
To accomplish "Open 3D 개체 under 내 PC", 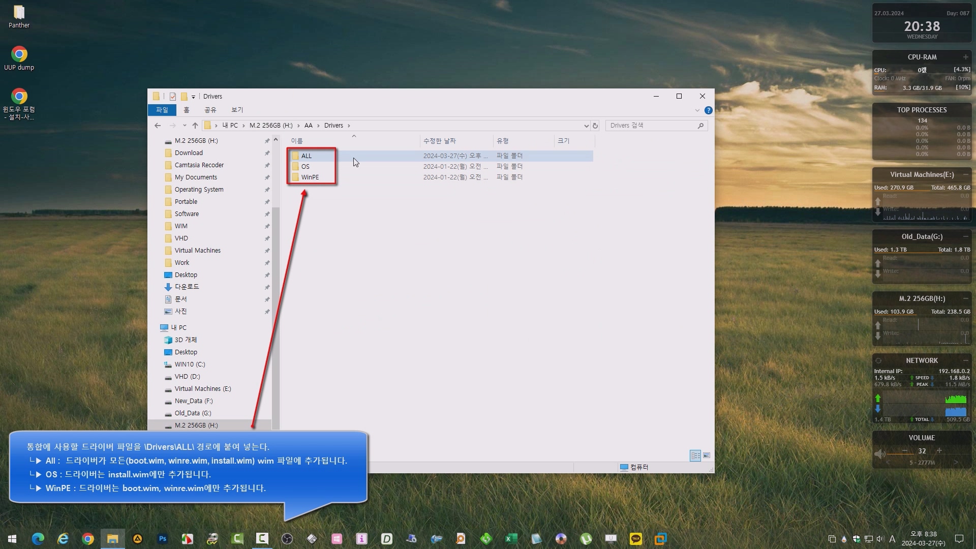I will [186, 340].
